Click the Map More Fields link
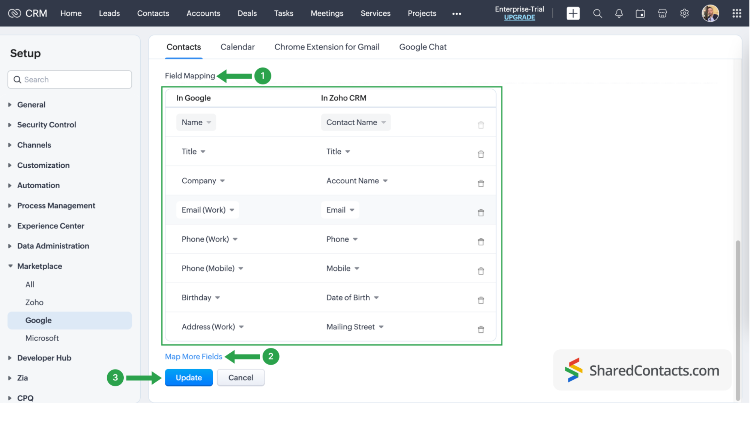 (194, 357)
